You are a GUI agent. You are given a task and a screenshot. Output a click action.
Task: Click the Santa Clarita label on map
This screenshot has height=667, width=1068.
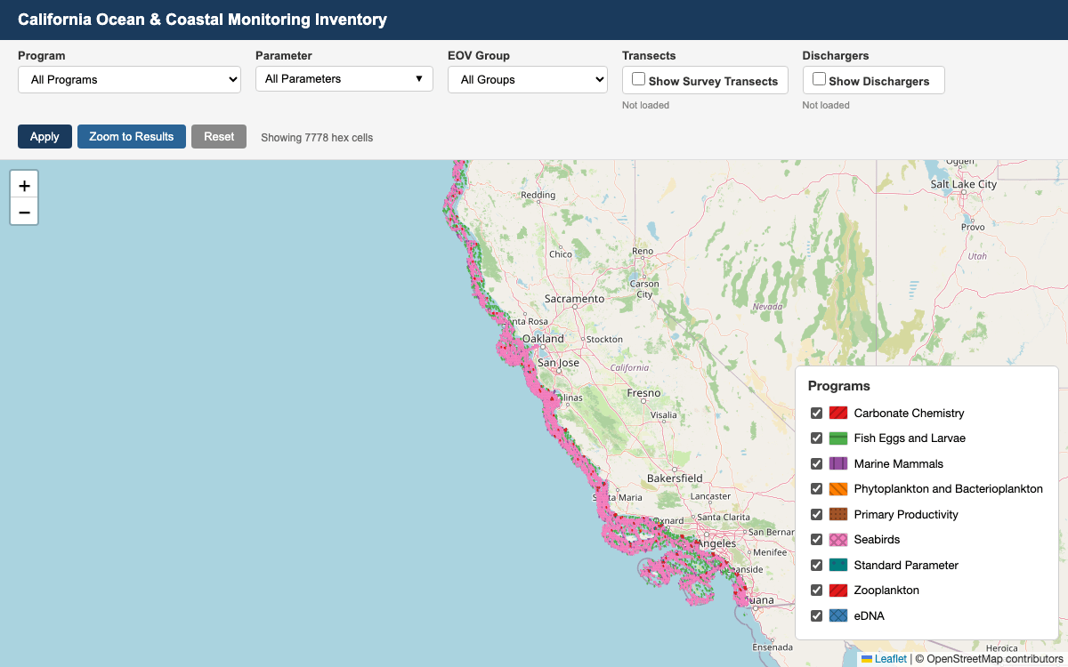[724, 517]
